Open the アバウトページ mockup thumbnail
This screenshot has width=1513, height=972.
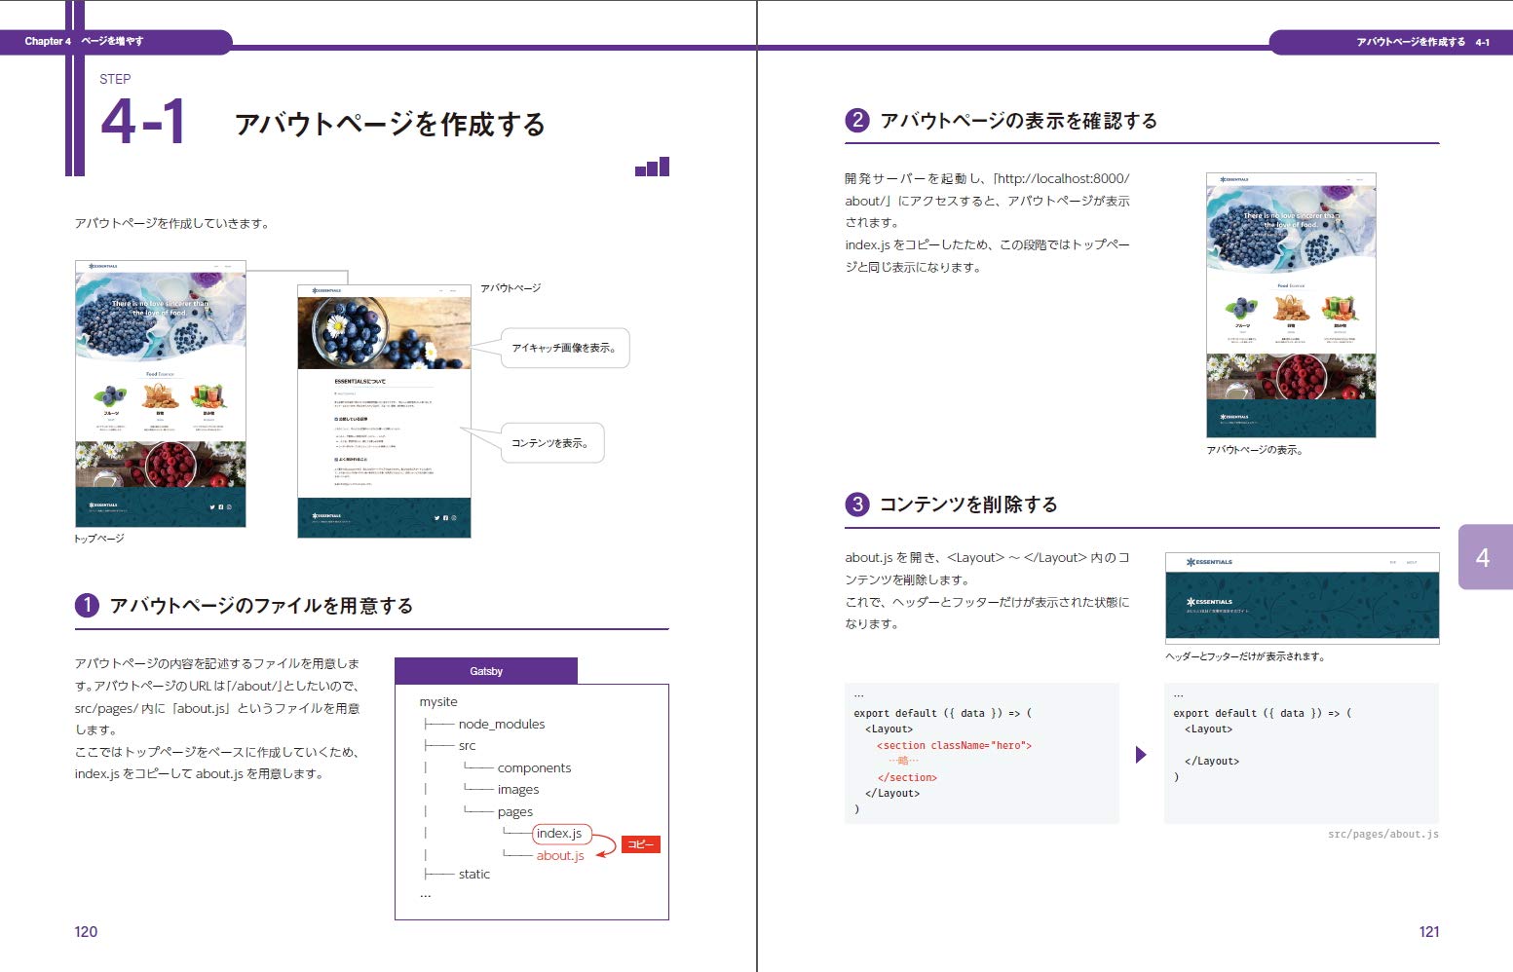[x=384, y=411]
